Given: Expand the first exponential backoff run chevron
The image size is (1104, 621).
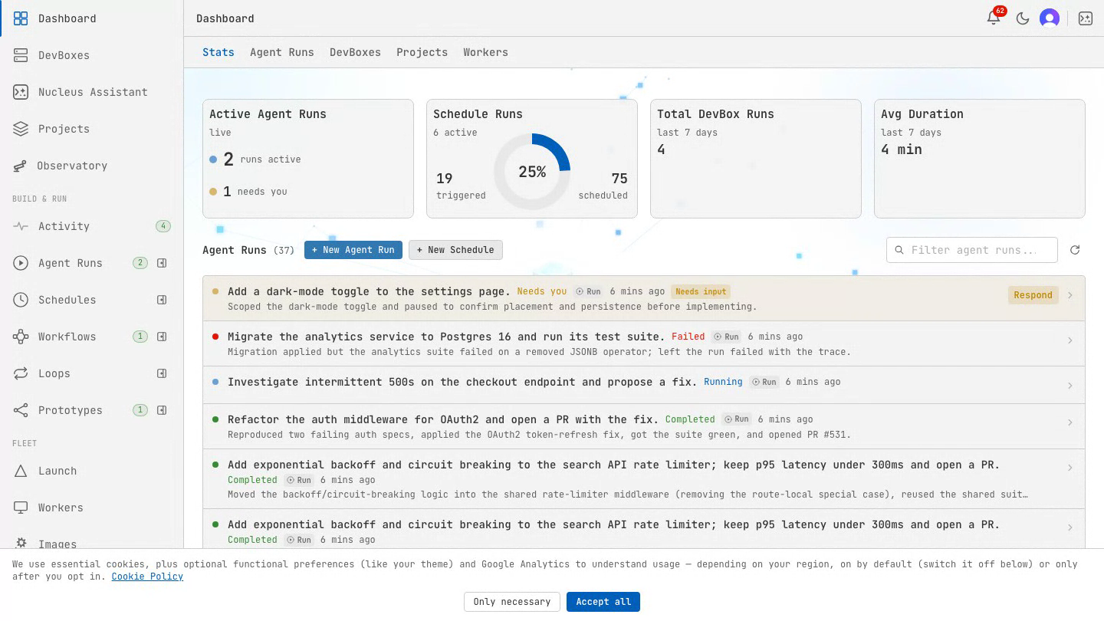Looking at the screenshot, I should (x=1070, y=468).
